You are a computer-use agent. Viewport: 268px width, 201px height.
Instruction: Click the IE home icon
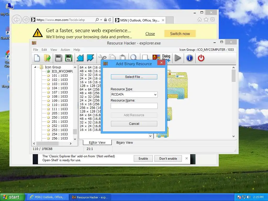point(199,19)
